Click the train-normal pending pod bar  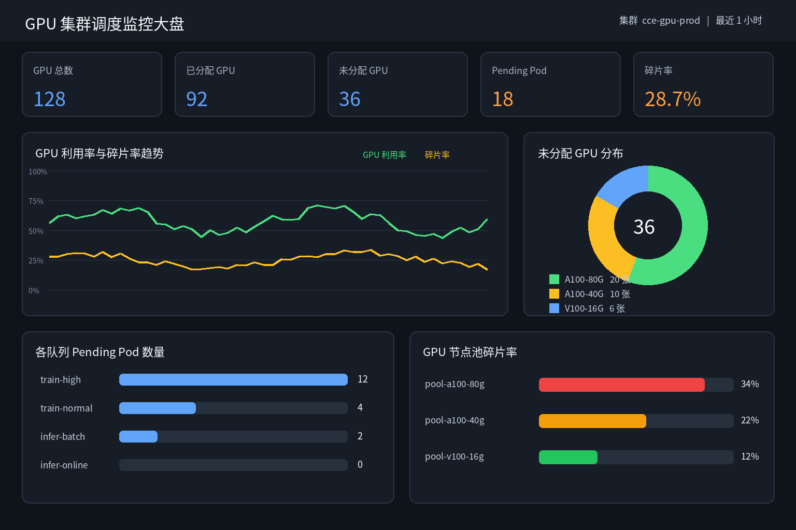coord(158,408)
